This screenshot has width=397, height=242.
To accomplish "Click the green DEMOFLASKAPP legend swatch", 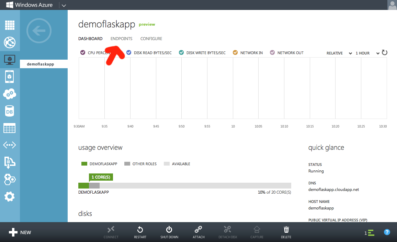I will [84, 164].
